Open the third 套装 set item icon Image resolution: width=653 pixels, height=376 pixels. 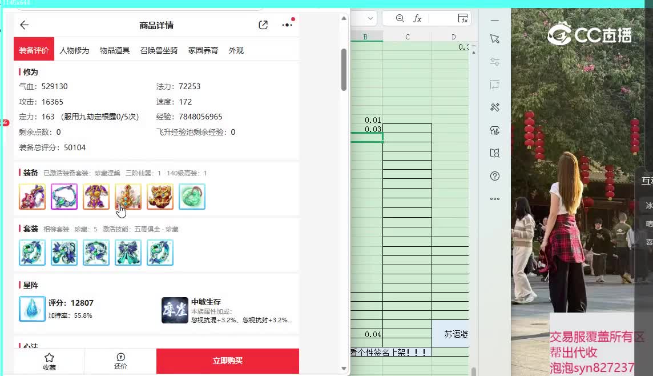(96, 252)
